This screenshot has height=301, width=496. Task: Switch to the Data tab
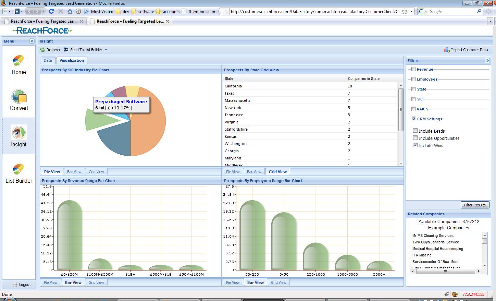pos(48,60)
